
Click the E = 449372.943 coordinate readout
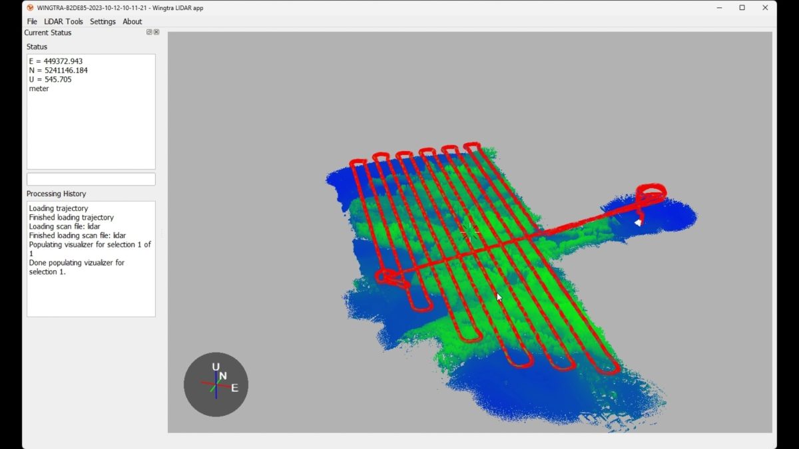[x=55, y=61]
